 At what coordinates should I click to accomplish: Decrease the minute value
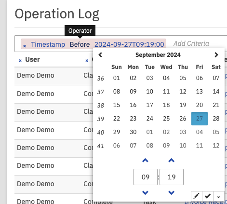[x=172, y=192]
